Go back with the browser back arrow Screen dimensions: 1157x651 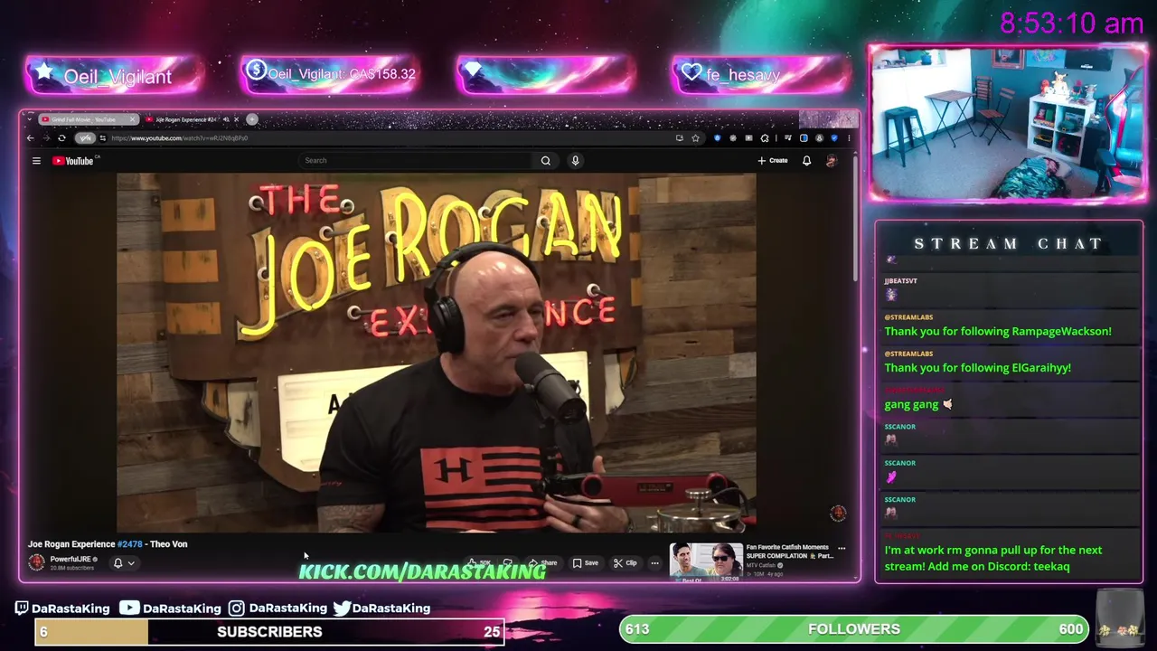point(31,138)
